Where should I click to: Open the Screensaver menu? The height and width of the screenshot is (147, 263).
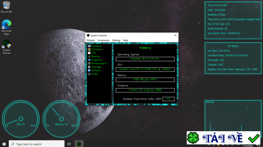(x=103, y=40)
